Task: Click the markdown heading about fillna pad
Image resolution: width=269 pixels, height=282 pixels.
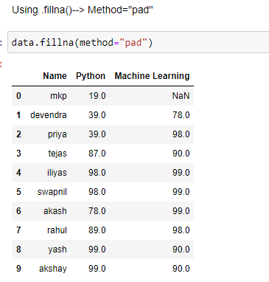Action: [x=83, y=10]
